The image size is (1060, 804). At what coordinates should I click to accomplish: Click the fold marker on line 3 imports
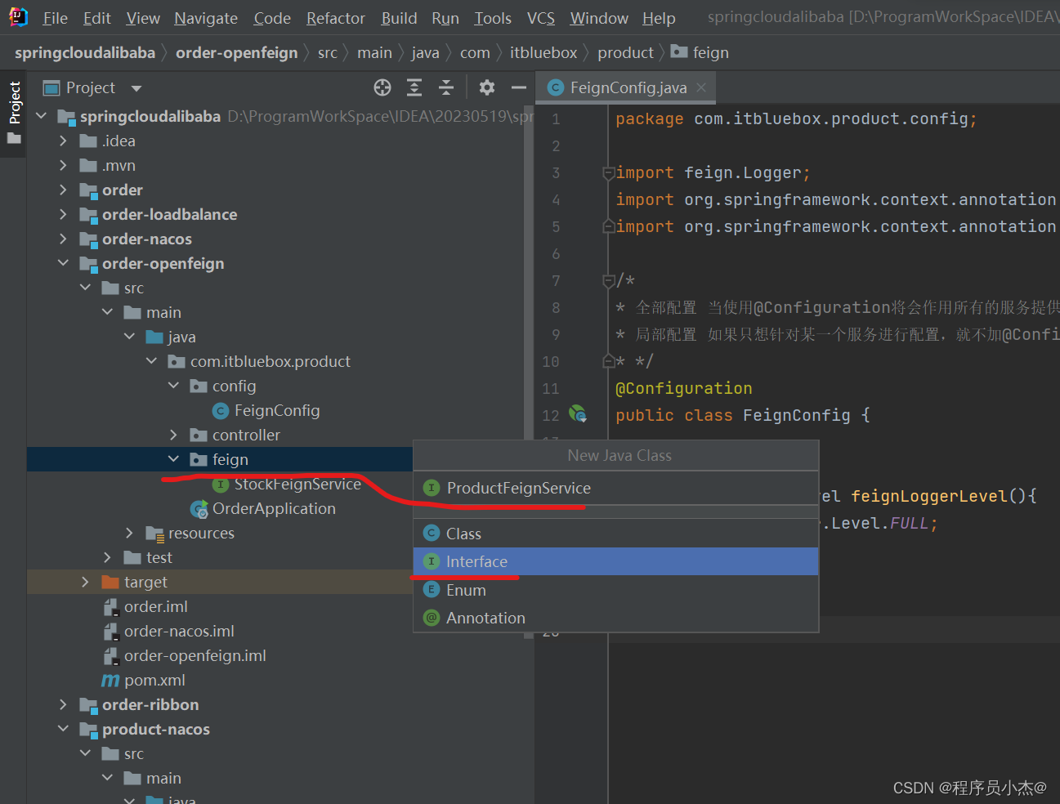(608, 173)
